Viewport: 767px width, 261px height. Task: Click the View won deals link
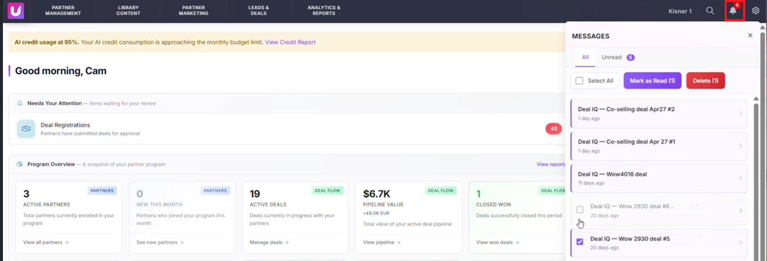pyautogui.click(x=498, y=242)
